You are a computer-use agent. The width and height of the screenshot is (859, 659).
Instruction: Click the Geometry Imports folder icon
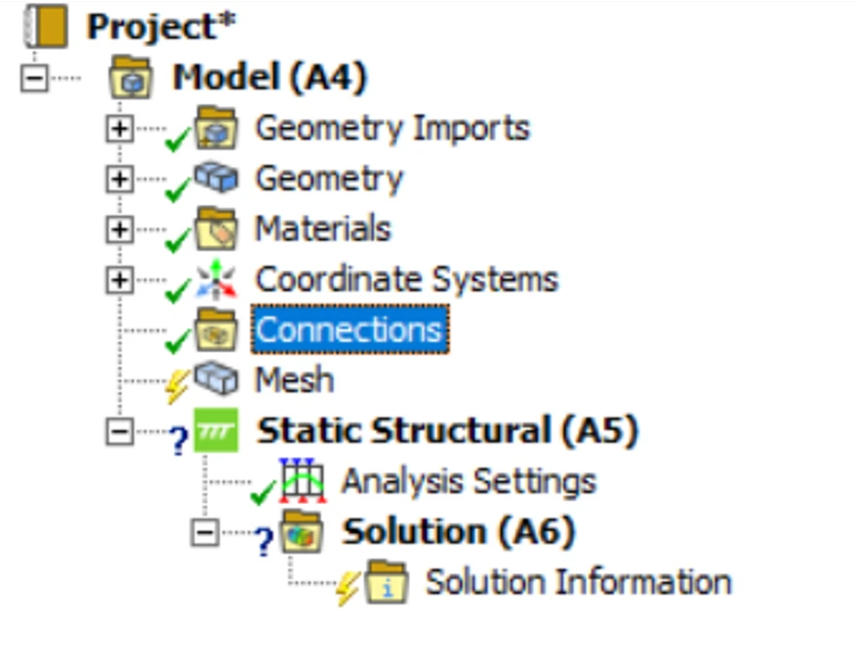click(215, 128)
